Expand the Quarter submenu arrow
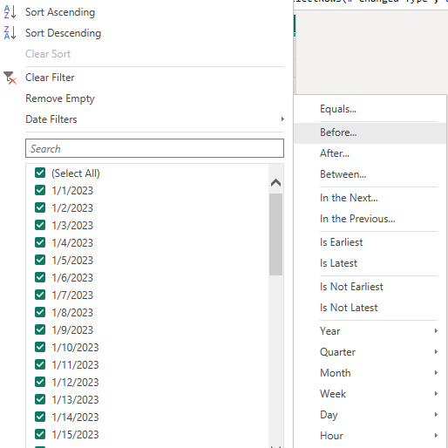The width and height of the screenshot is (448, 448). click(436, 352)
